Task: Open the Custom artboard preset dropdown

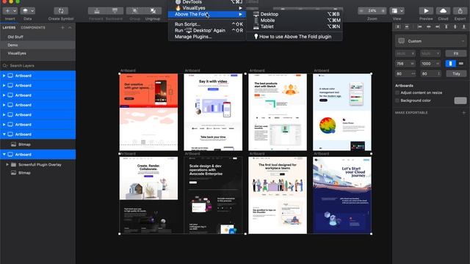Action: (x=431, y=41)
